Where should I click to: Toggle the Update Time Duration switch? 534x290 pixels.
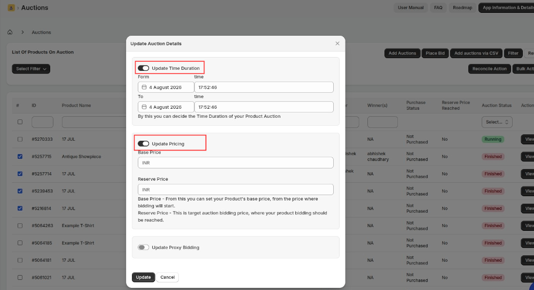pos(143,68)
